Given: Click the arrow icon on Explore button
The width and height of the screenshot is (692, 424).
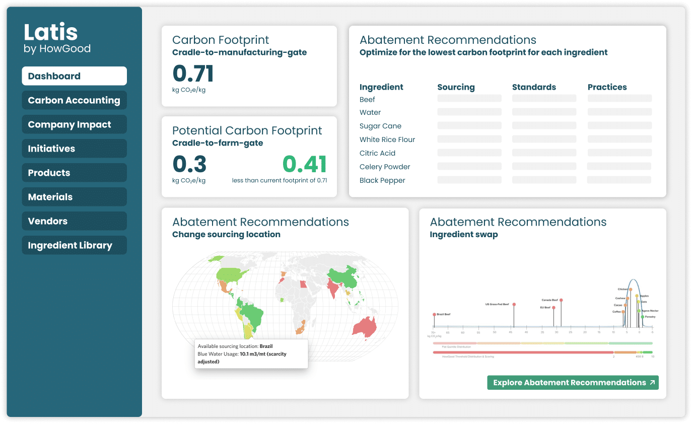Looking at the screenshot, I should [652, 383].
